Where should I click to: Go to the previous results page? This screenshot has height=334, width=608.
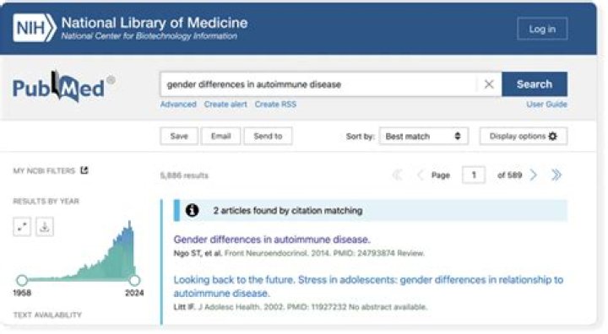420,175
